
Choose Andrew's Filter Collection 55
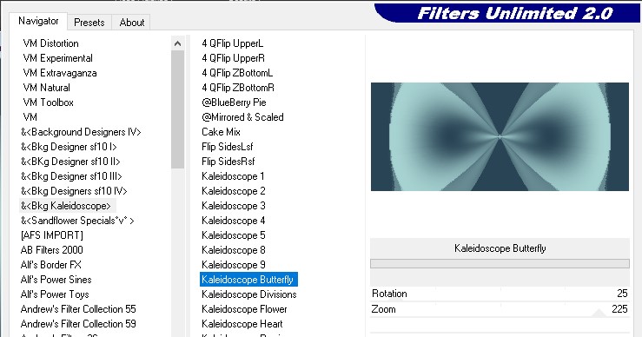click(x=78, y=309)
